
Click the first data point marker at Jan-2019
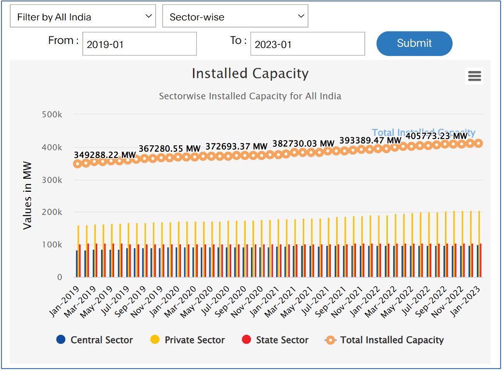pos(77,164)
